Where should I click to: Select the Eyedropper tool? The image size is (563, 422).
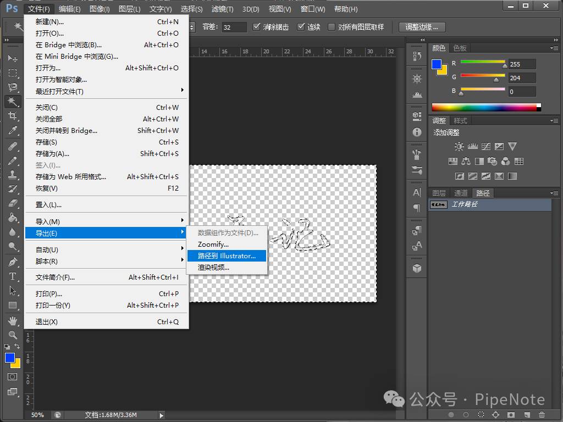(x=13, y=130)
